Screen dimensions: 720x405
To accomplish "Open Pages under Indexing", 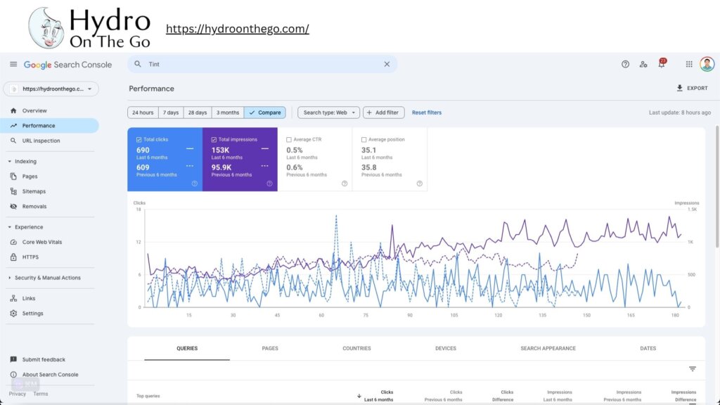I will (30, 176).
